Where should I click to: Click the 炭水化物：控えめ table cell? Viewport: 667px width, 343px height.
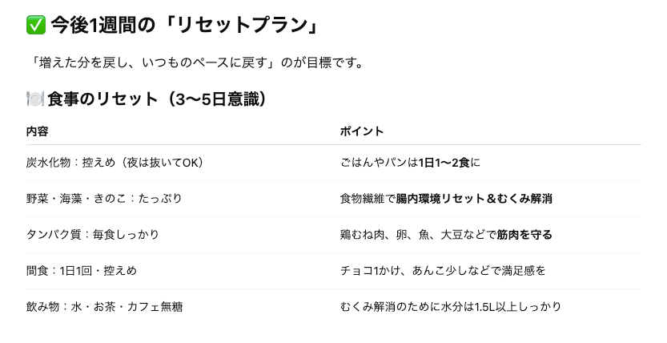tap(115, 163)
